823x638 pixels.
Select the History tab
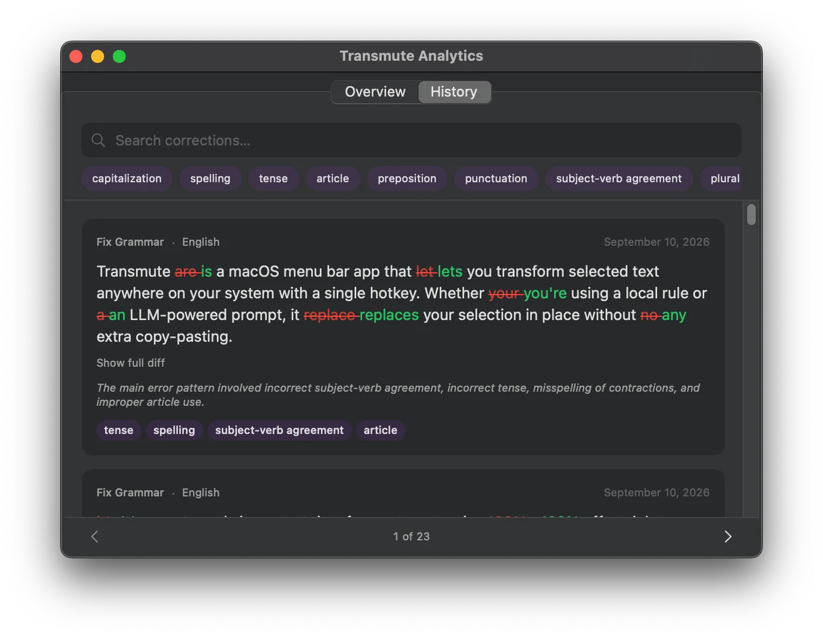(x=454, y=92)
